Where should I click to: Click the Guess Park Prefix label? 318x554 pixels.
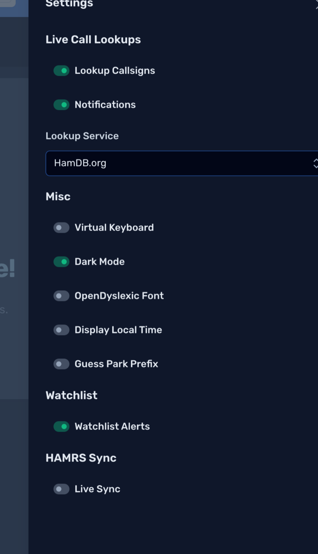click(x=116, y=364)
